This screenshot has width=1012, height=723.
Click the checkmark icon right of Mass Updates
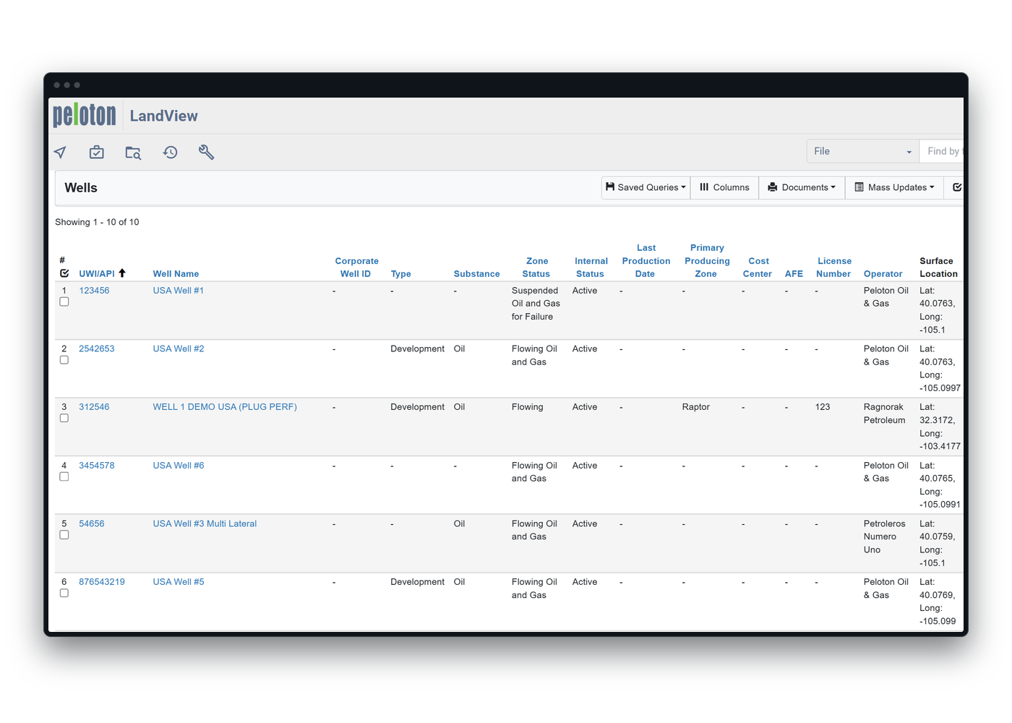point(957,187)
